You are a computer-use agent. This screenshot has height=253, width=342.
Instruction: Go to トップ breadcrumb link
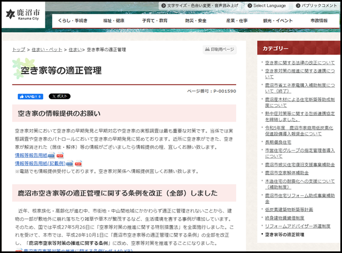point(19,50)
